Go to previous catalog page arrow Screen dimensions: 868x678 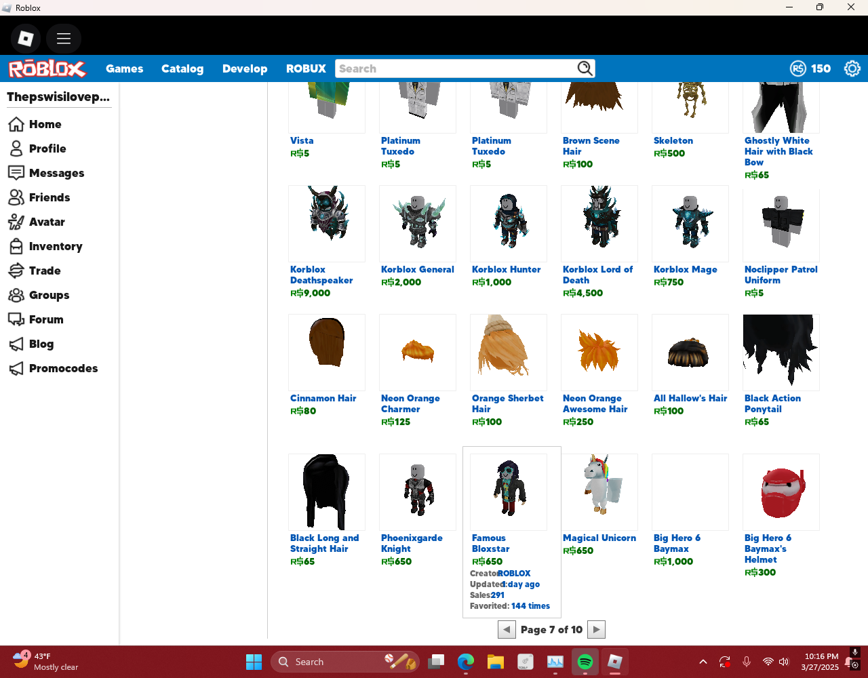coord(507,630)
